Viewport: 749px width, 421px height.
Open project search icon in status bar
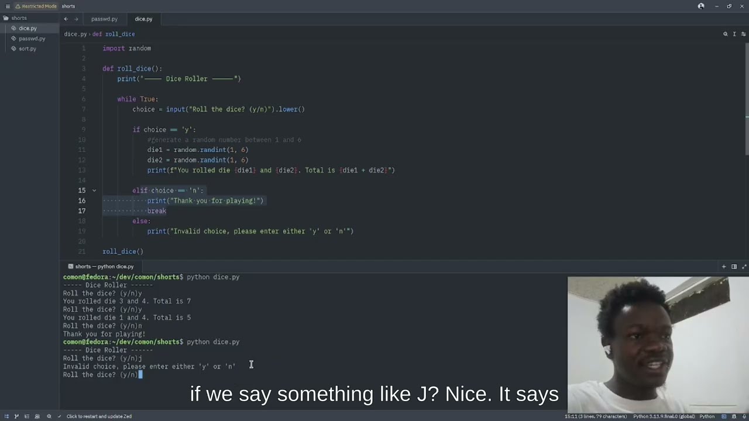(49, 416)
